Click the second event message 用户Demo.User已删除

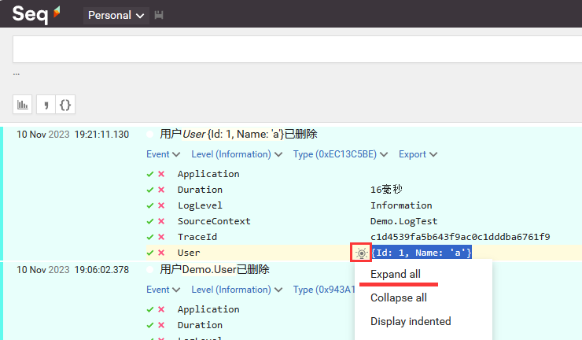(215, 269)
